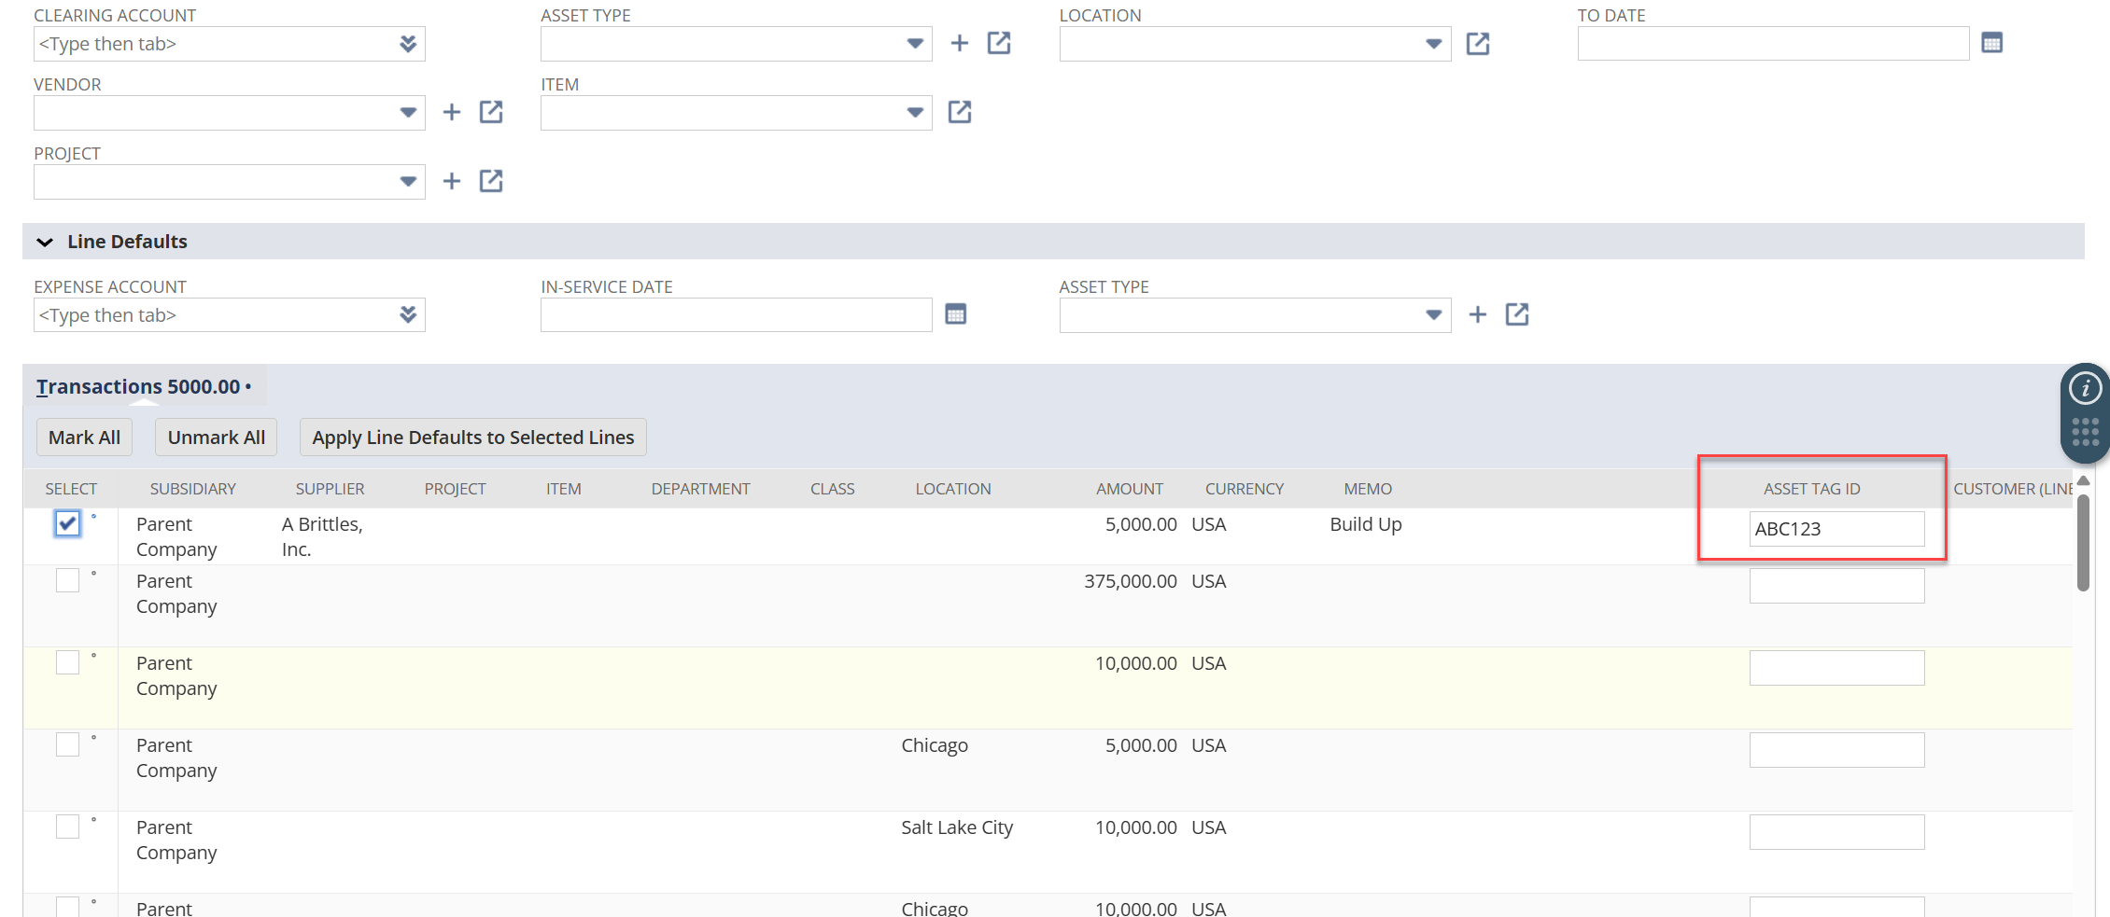
Task: Open Project record pop-out icon
Action: pyautogui.click(x=491, y=181)
